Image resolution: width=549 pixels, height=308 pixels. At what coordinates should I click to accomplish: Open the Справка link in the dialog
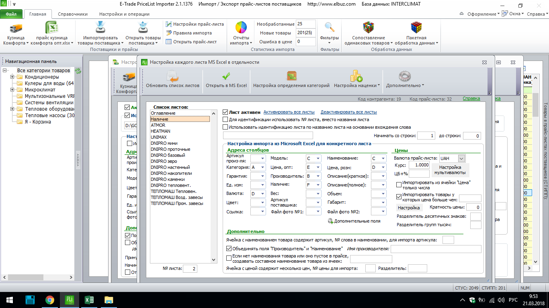click(x=471, y=99)
